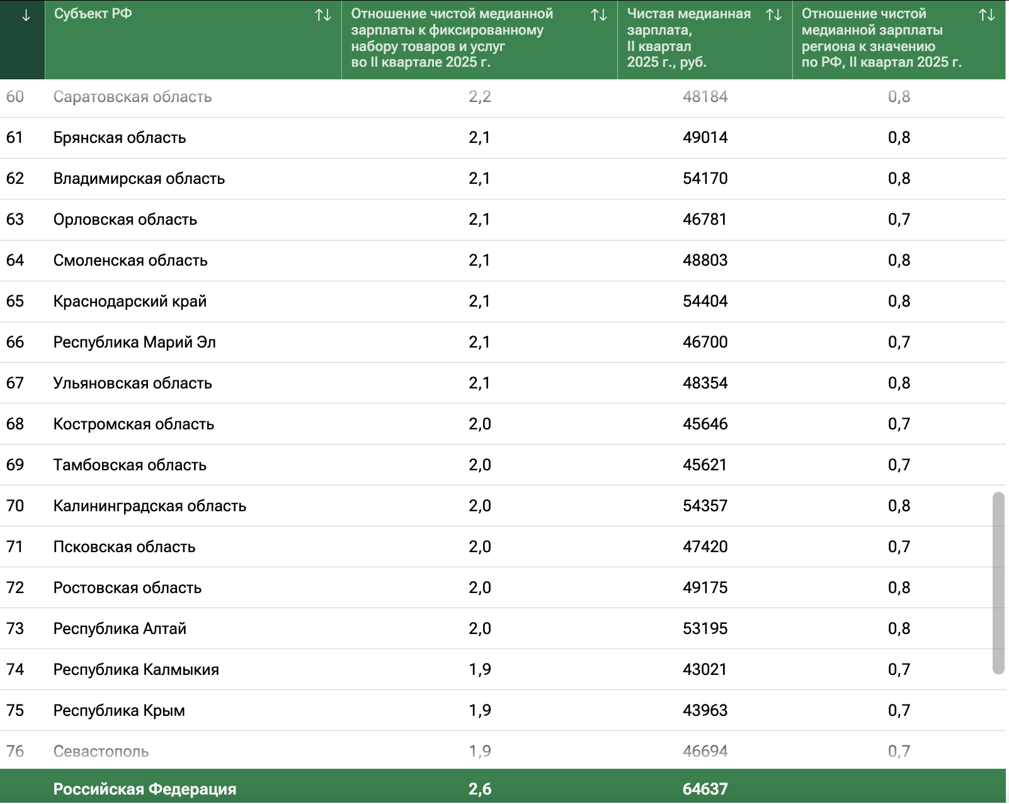
Task: Select Ульяновская область row name
Action: pyautogui.click(x=132, y=383)
